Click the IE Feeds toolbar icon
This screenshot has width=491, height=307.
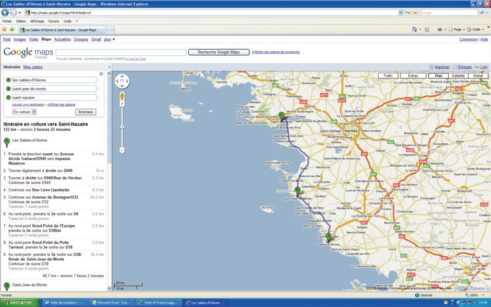427,29
